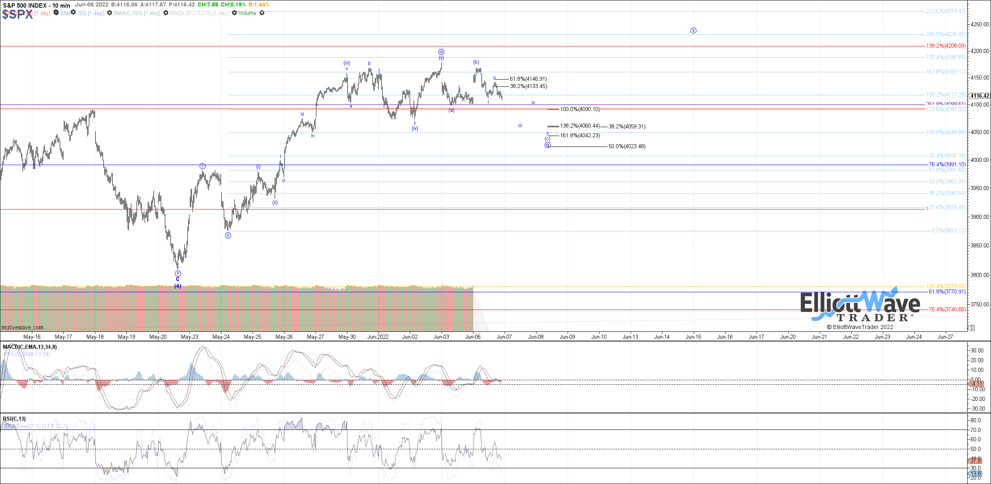Click the circled iii wave label at the Jun-03 high

pyautogui.click(x=441, y=52)
